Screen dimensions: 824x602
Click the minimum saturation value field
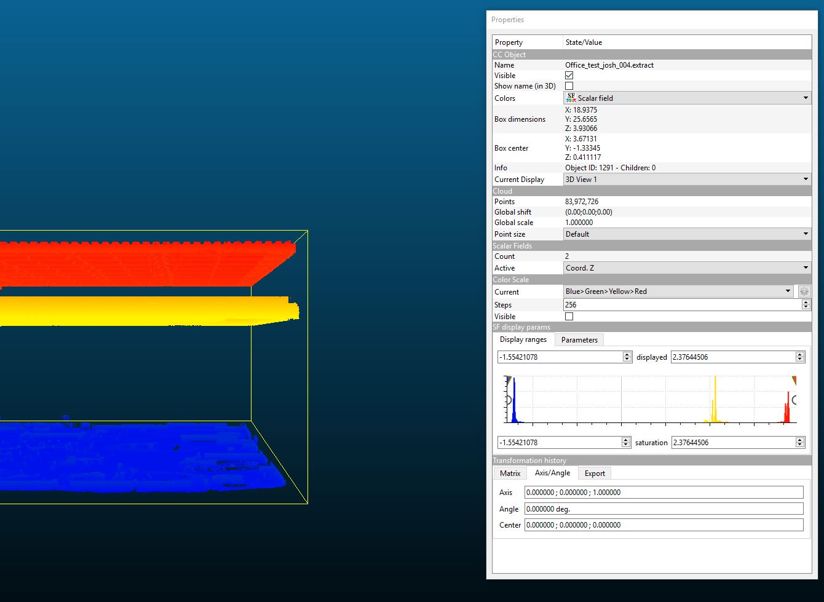[560, 443]
